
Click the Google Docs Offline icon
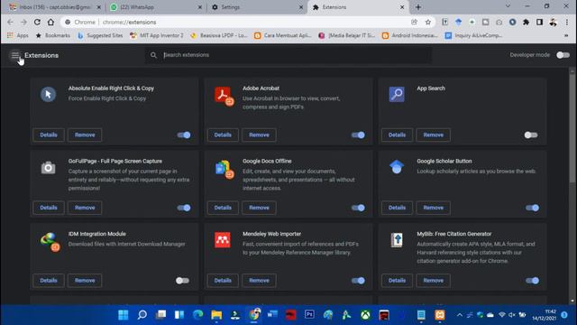[x=224, y=169]
